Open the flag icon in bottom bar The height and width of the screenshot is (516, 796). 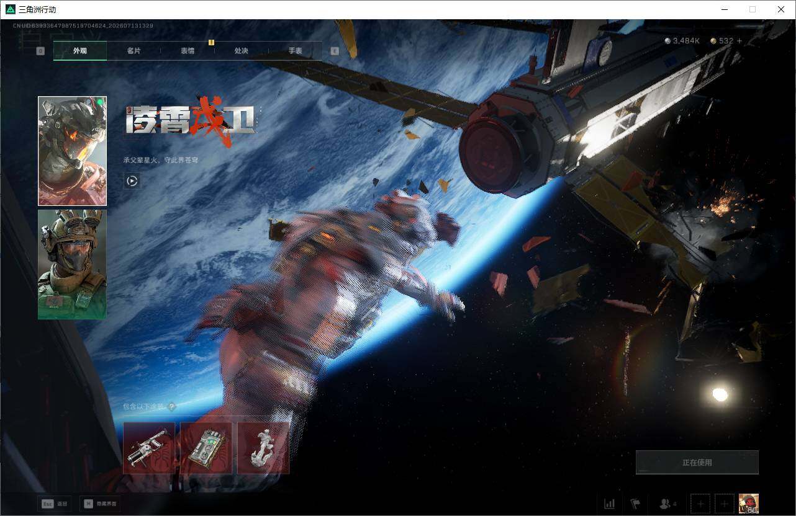(x=635, y=504)
